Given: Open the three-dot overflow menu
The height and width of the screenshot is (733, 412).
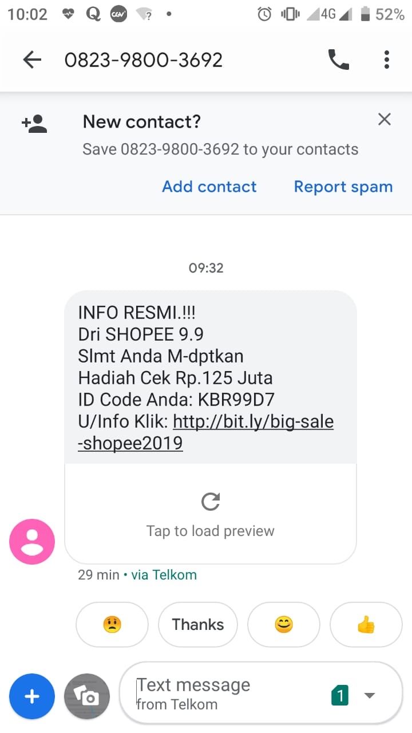Looking at the screenshot, I should tap(387, 59).
